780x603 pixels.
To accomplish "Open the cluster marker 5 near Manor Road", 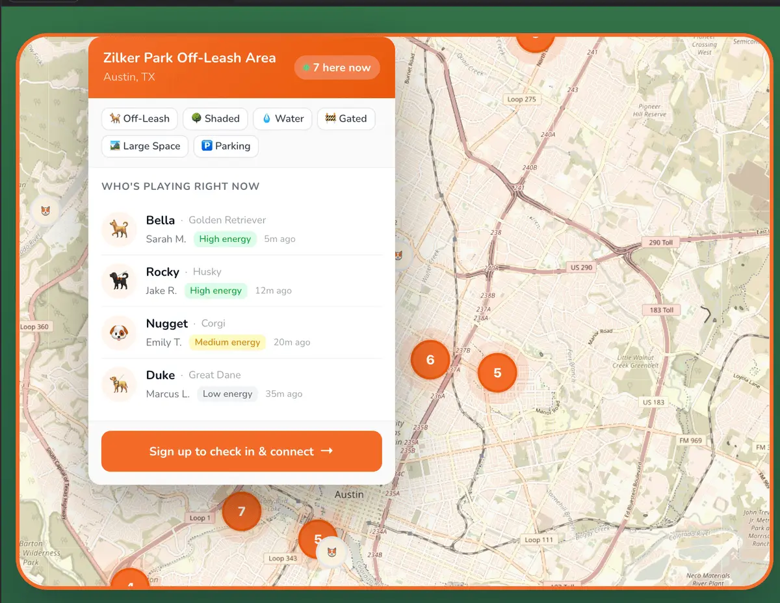I will click(497, 373).
